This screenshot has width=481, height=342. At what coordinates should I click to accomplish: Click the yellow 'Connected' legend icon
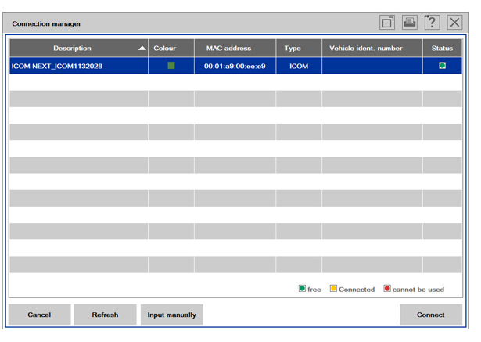pyautogui.click(x=333, y=288)
